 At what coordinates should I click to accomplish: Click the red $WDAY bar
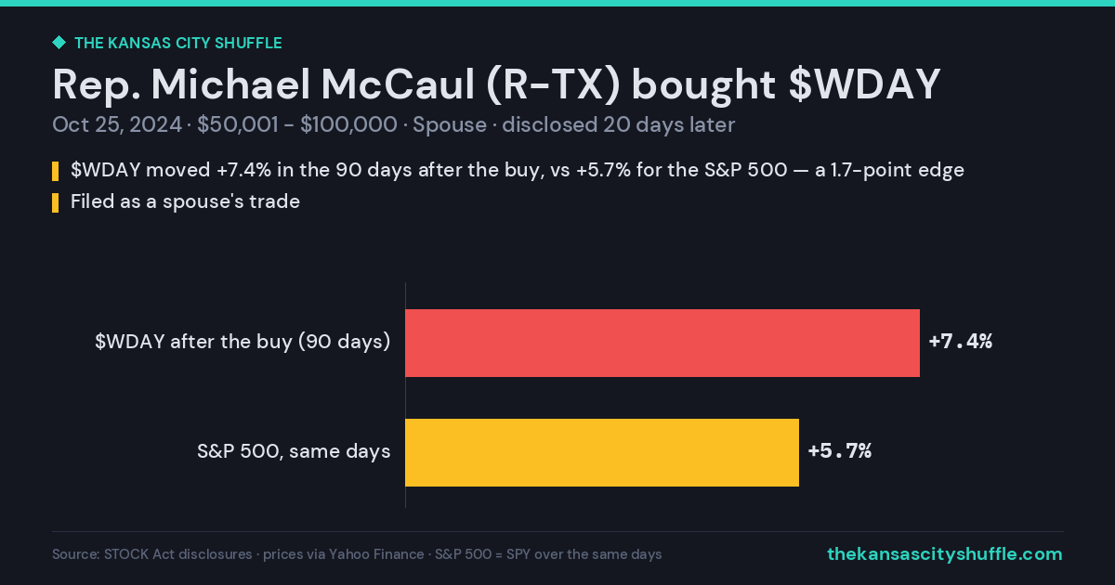coord(662,343)
